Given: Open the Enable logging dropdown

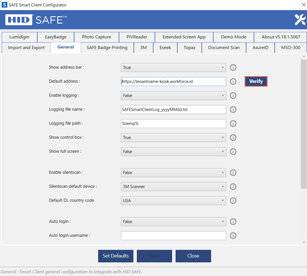Looking at the screenshot, I should point(173,96).
